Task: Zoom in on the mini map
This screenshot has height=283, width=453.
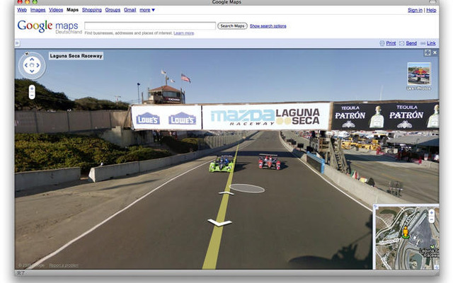Action: point(431,212)
